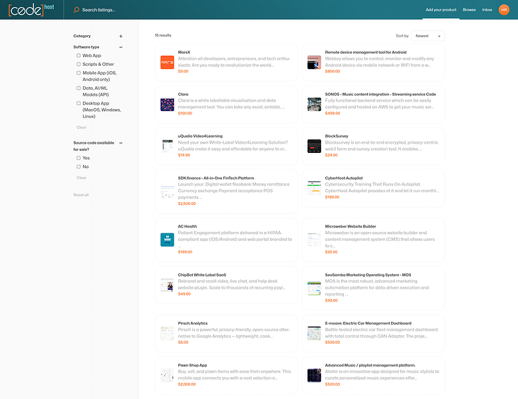The height and width of the screenshot is (399, 518).
Task: Expand the Category filter plus icon
Action: 121,36
